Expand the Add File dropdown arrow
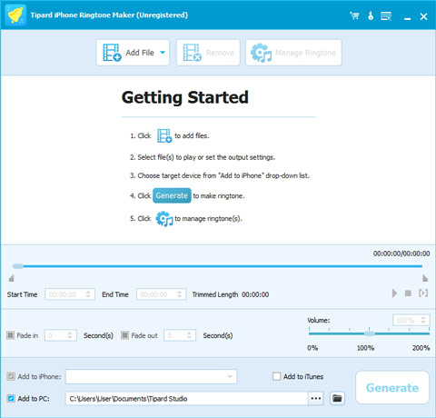The image size is (436, 418). 163,53
